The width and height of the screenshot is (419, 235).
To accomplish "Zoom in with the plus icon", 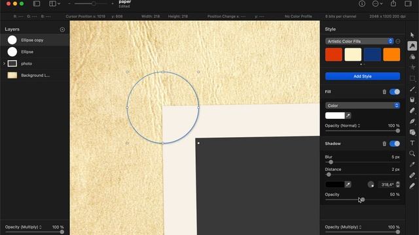I will [113, 4].
